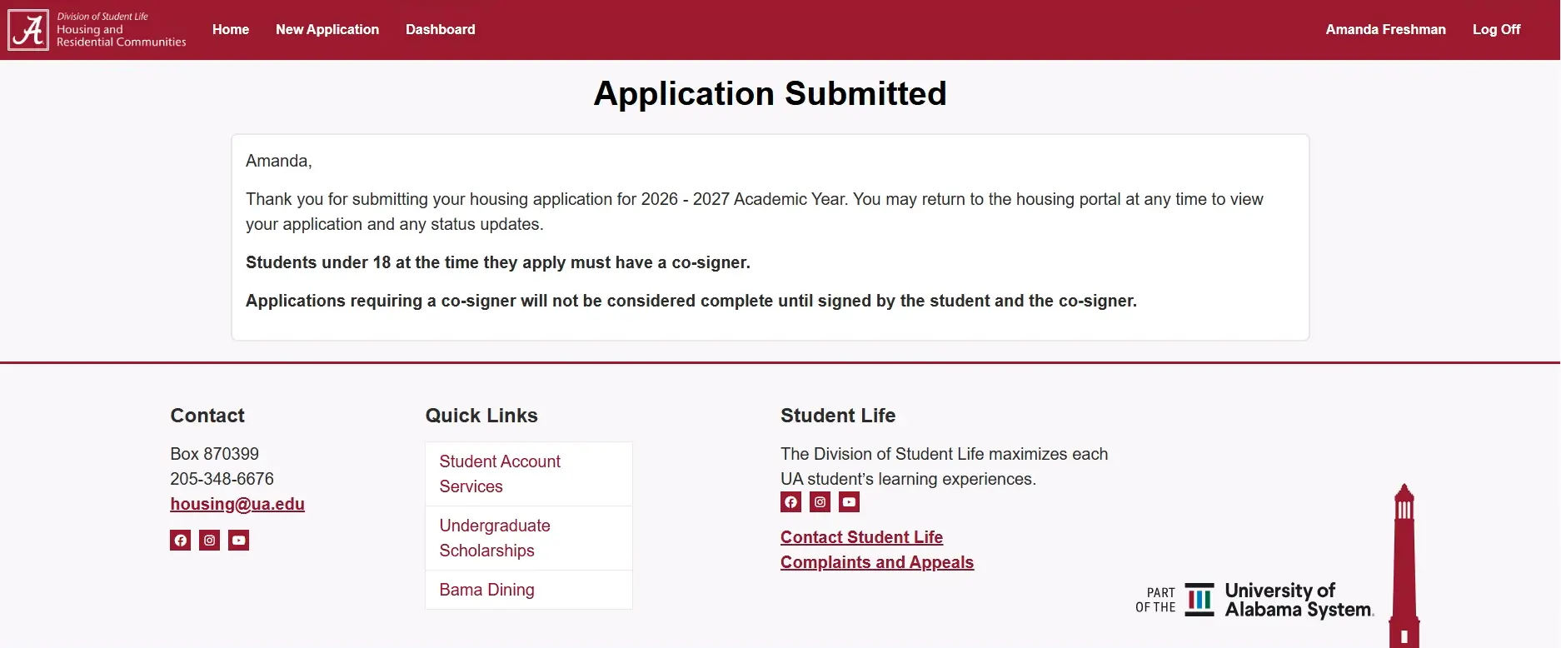
Task: Visit Student Life YouTube icon
Action: (x=849, y=502)
